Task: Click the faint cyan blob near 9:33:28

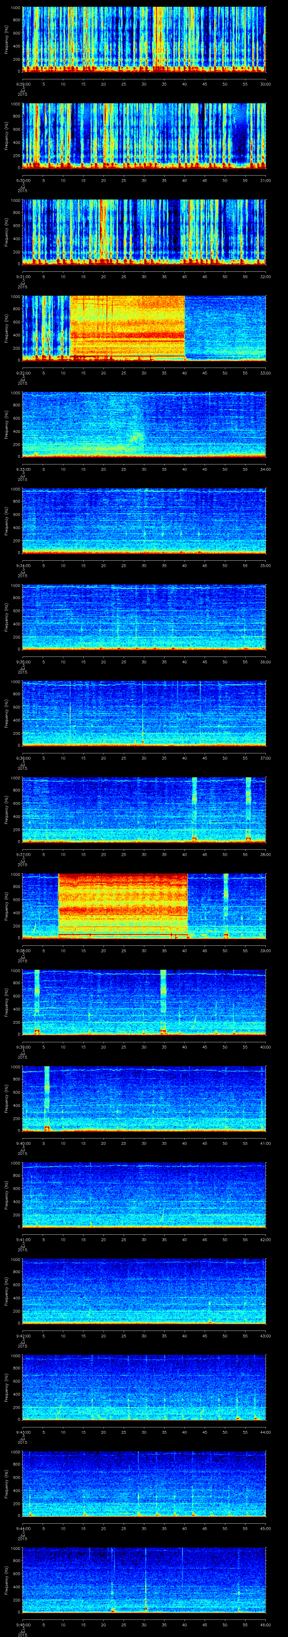Action: point(136,437)
